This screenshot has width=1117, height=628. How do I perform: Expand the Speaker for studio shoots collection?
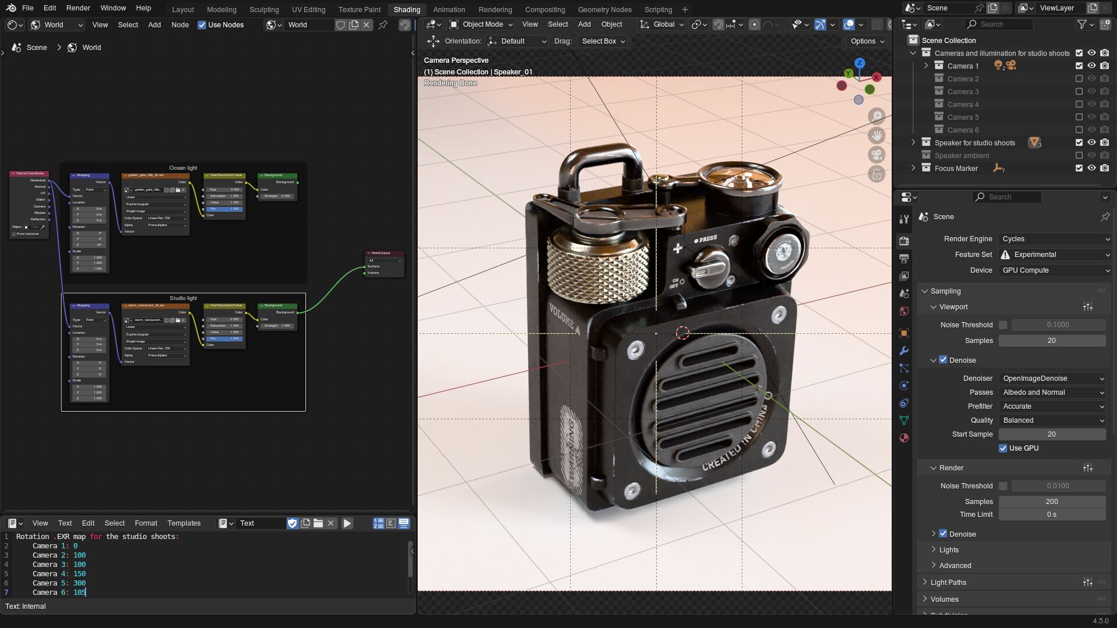click(913, 142)
